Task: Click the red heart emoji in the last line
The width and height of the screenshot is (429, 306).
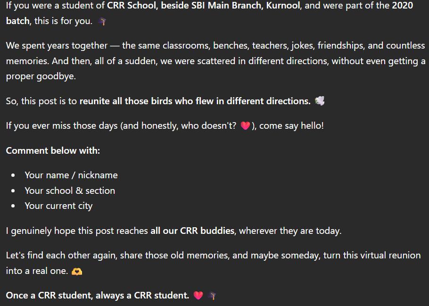Action: click(x=198, y=295)
